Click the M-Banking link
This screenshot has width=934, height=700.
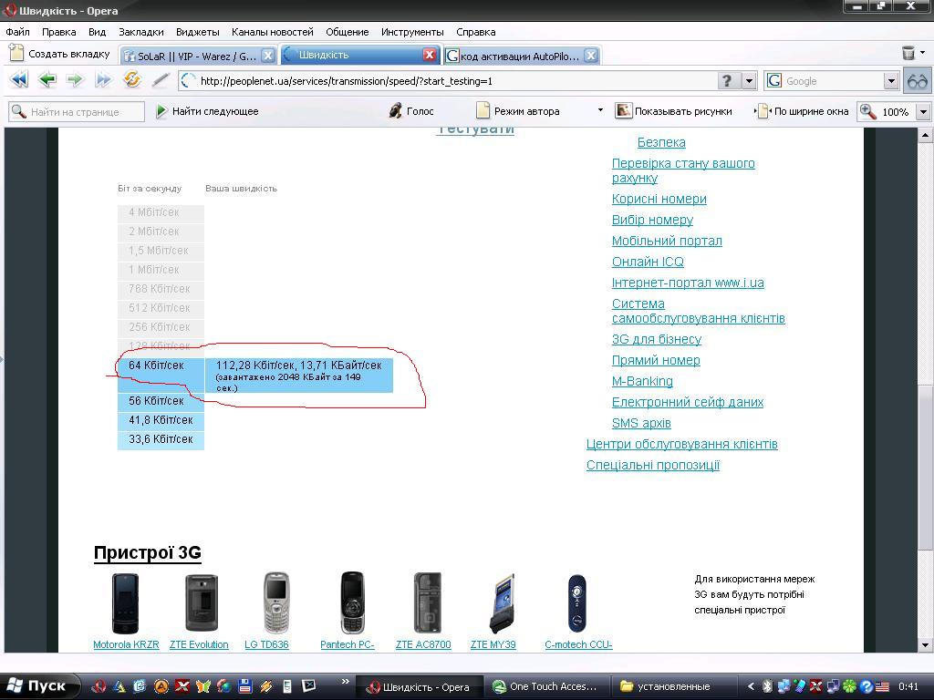pyautogui.click(x=642, y=381)
